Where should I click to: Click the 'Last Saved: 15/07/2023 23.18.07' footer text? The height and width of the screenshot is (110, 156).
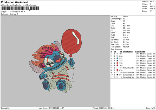pos(51,108)
